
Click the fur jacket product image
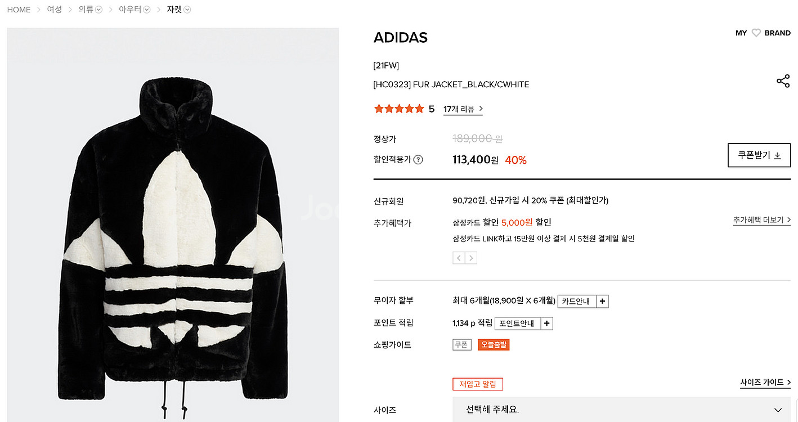click(x=173, y=225)
